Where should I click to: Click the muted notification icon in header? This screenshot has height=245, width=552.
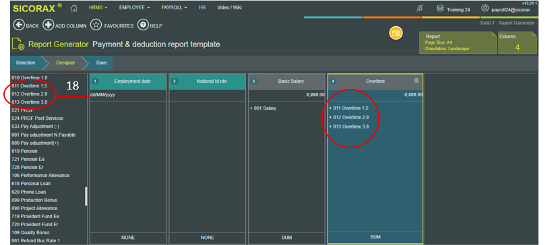tap(419, 9)
